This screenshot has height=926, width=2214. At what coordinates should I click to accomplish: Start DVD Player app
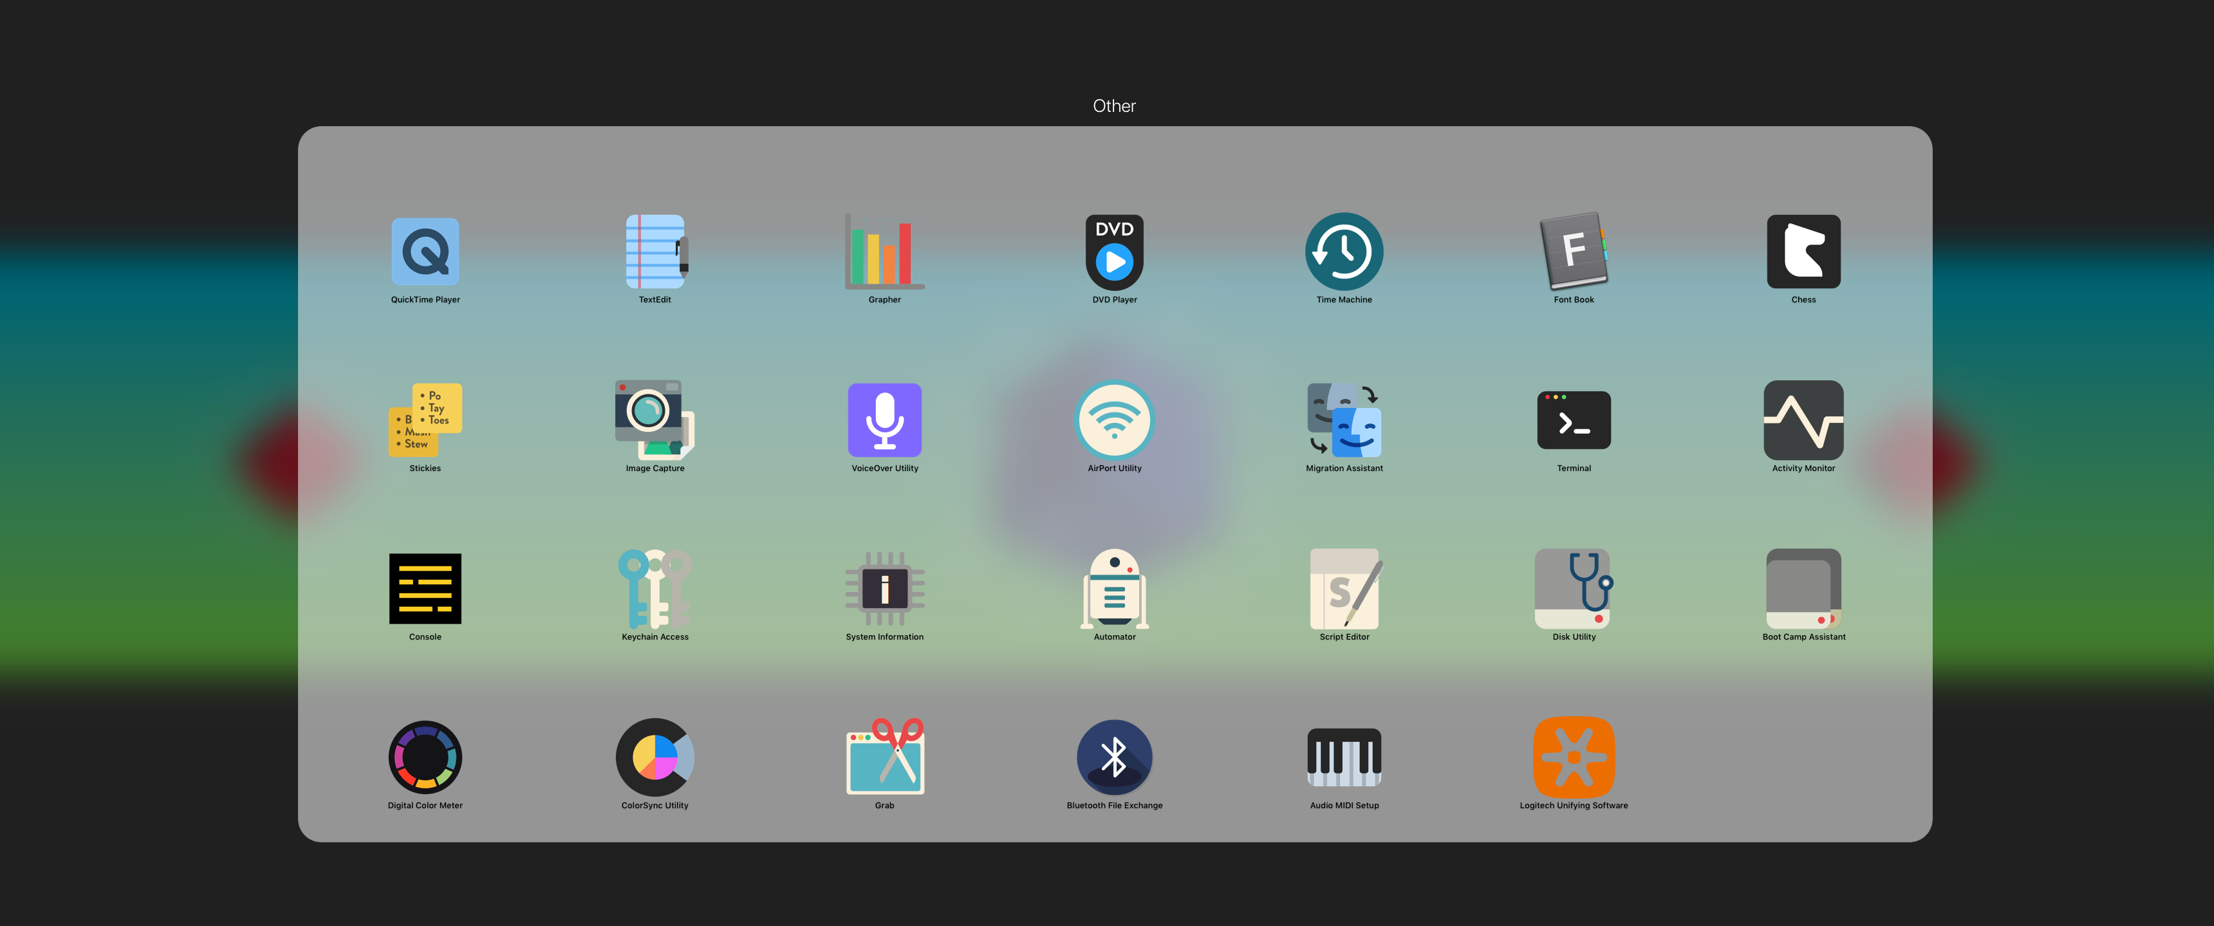1114,252
